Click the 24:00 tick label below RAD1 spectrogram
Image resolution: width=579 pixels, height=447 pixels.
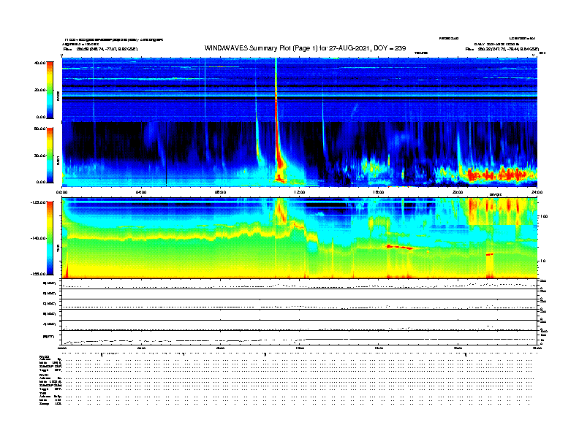tap(537, 192)
